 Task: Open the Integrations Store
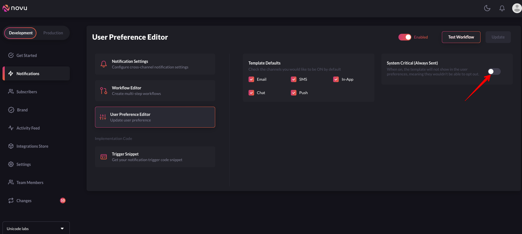(36, 146)
